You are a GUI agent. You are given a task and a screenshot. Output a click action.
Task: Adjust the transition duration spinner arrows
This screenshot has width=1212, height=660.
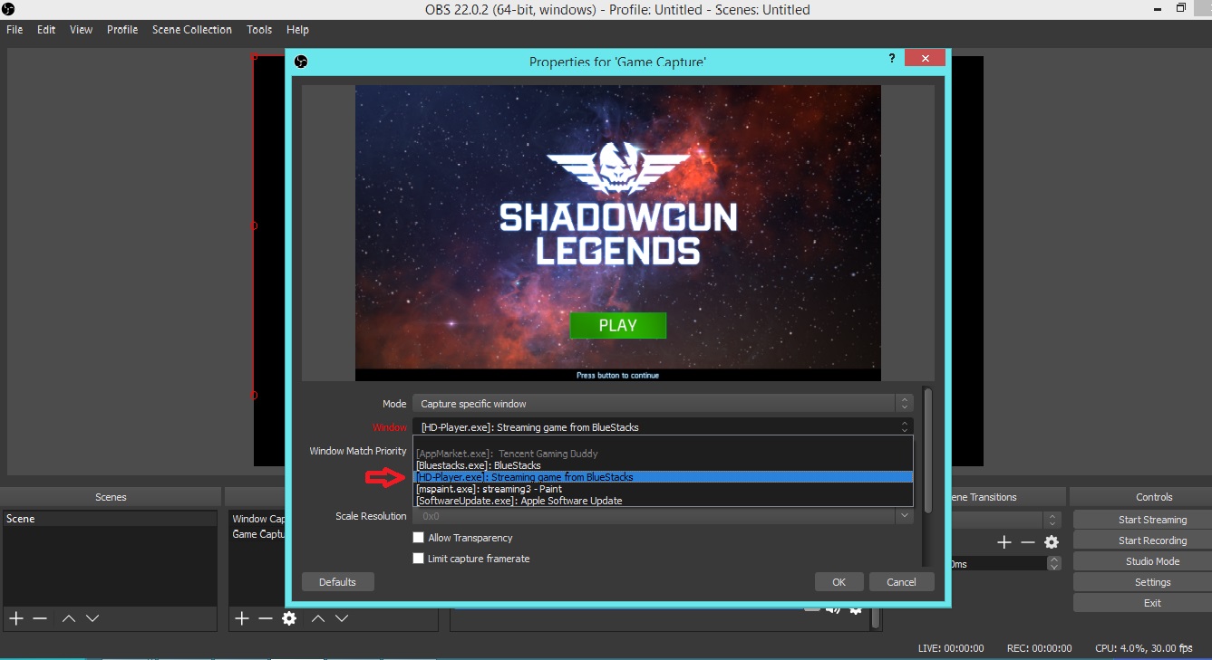pos(1054,563)
